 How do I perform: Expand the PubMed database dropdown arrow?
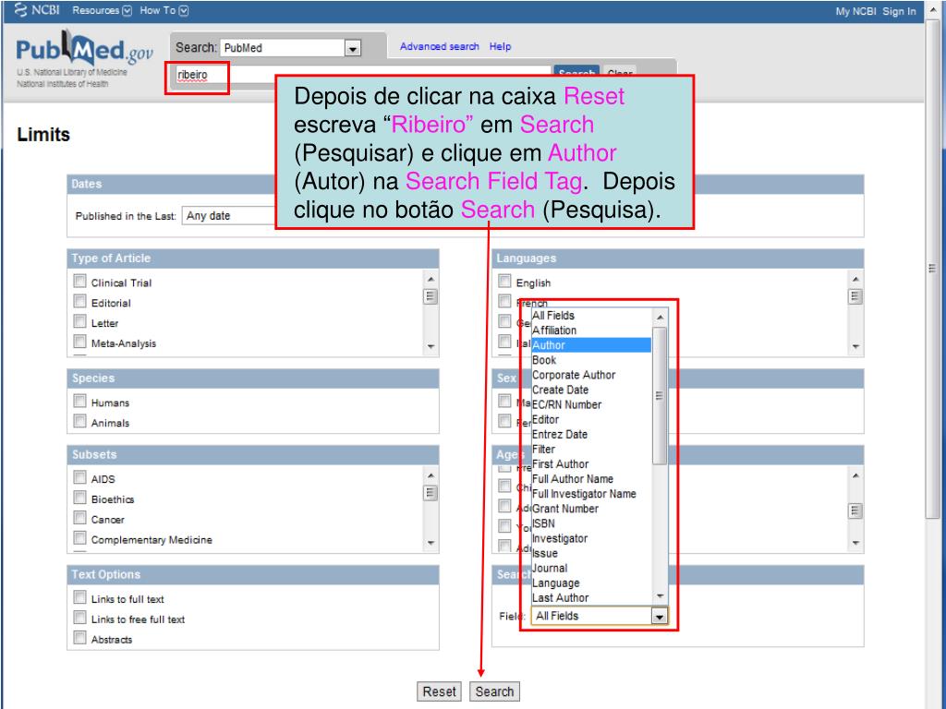click(353, 48)
